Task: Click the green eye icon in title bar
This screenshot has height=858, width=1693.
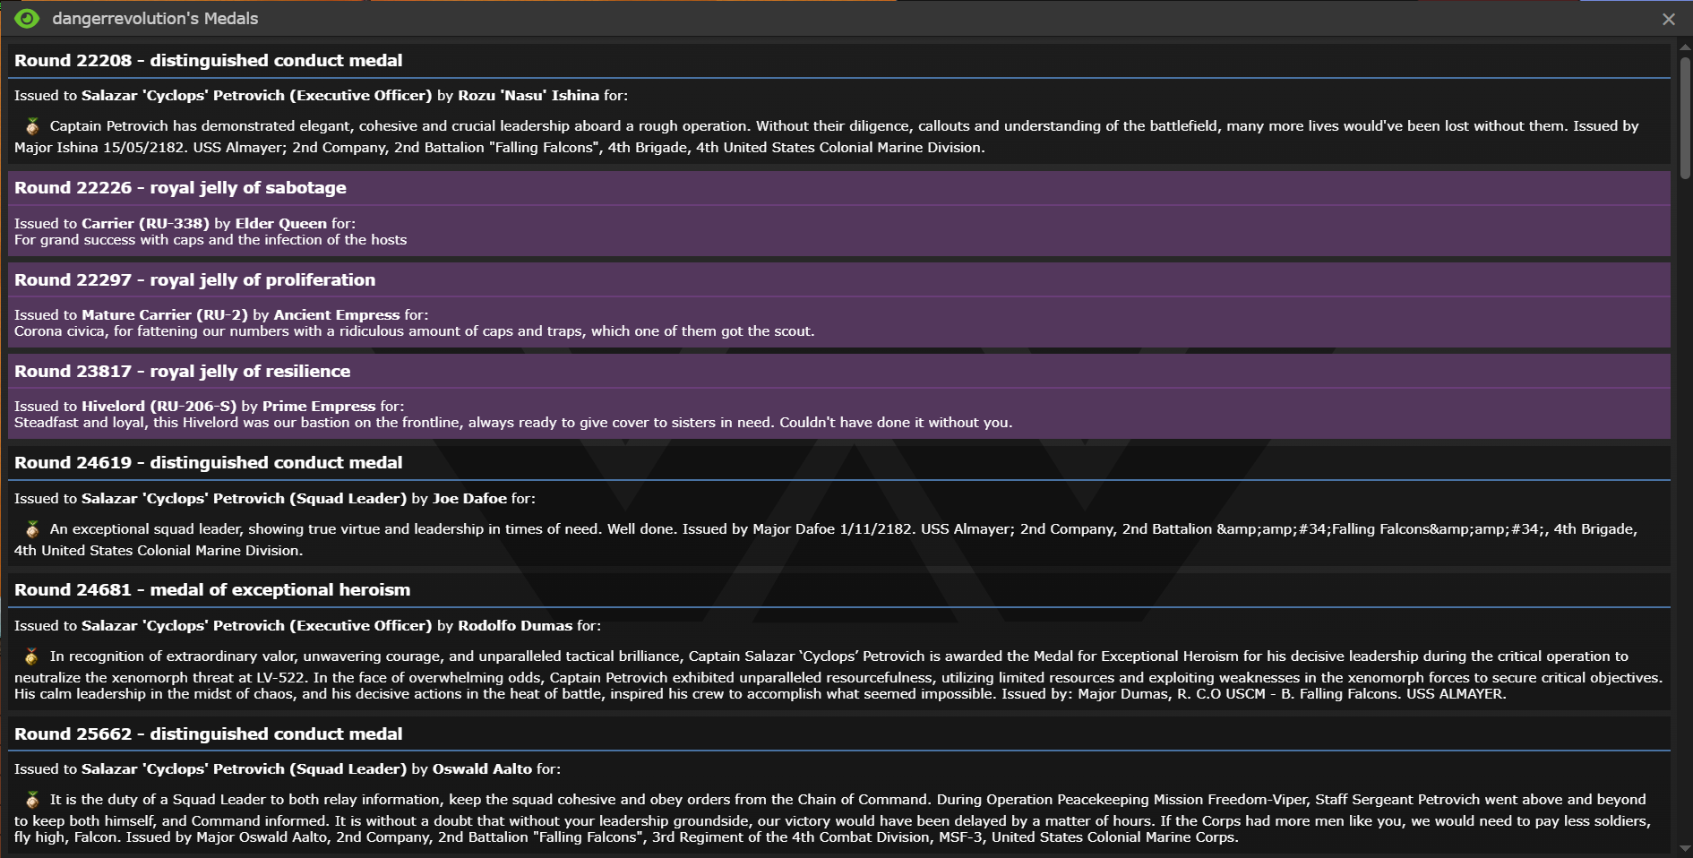Action: pos(27,19)
